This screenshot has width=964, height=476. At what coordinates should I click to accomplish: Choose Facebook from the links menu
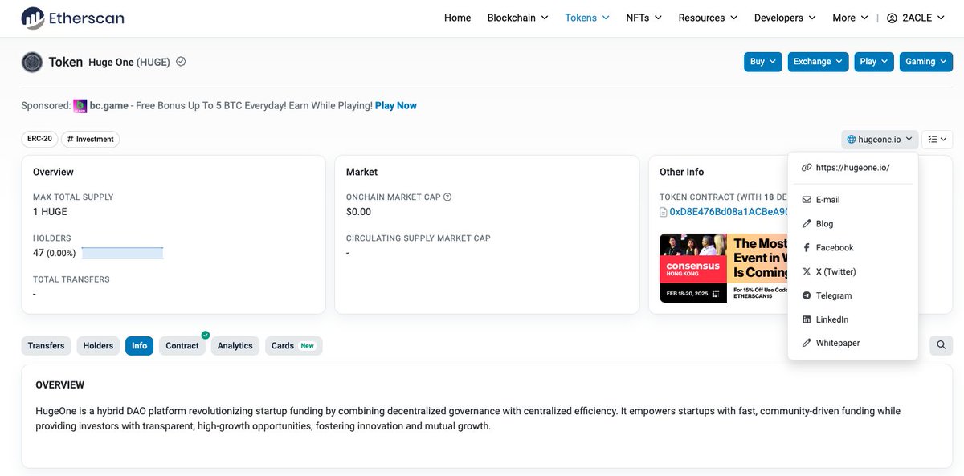(853, 248)
